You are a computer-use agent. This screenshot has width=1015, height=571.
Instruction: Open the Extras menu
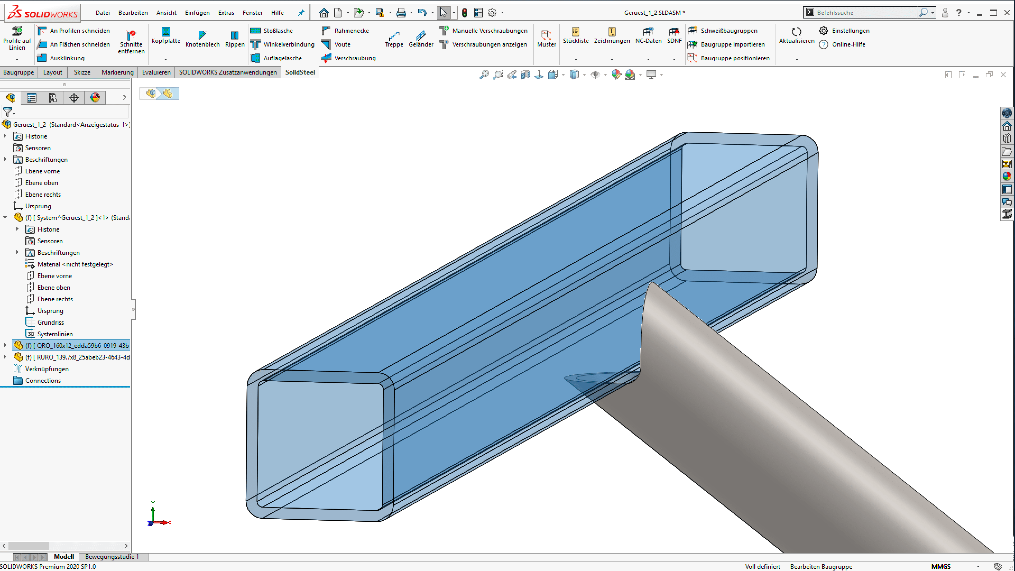(226, 13)
